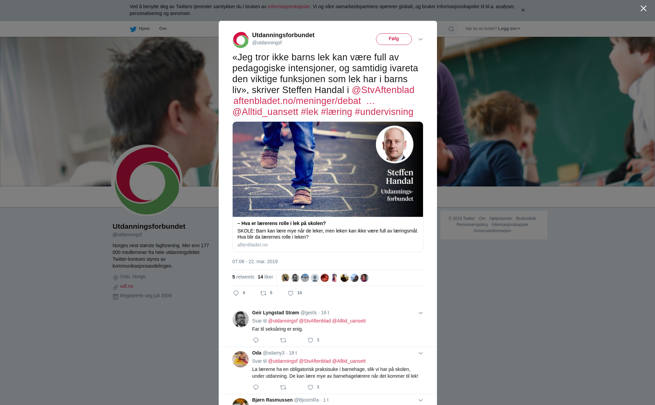This screenshot has width=655, height=405.
Task: Click the search magnifier icon
Action: 451,29
